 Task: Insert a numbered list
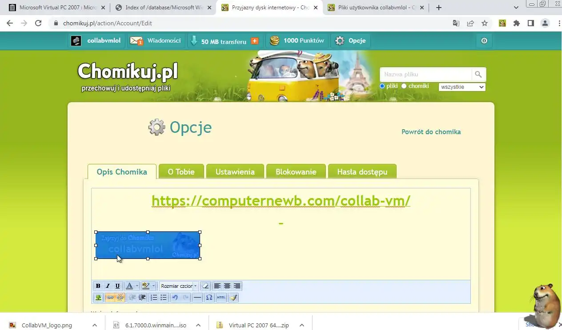pos(154,298)
